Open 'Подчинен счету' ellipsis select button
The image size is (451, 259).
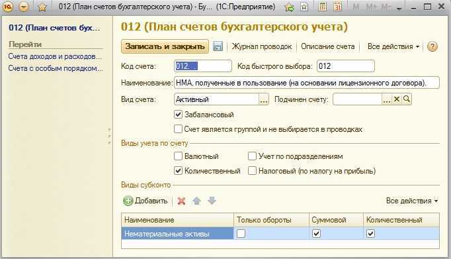pyautogui.click(x=387, y=99)
